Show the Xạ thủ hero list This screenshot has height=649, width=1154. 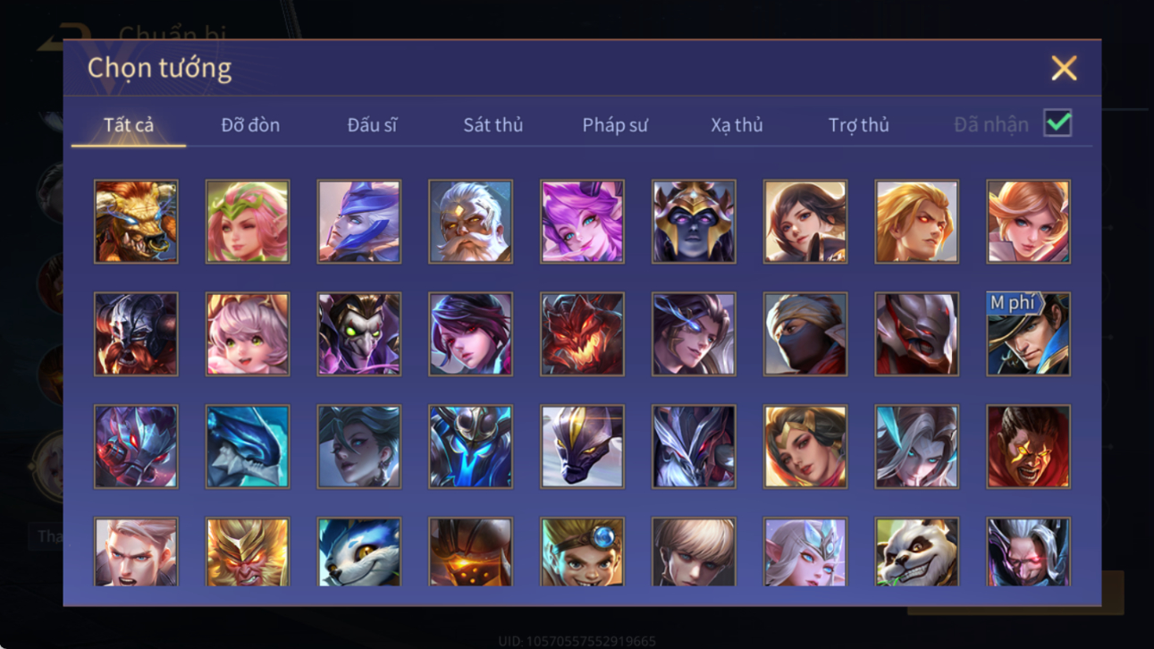[737, 125]
